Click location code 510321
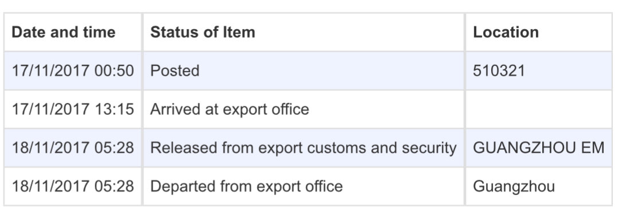 [x=499, y=71]
